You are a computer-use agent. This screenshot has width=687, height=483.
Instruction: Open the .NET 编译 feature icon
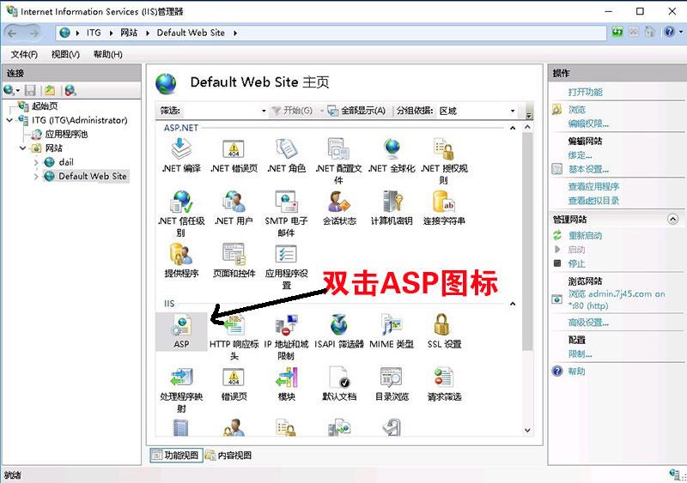181,149
